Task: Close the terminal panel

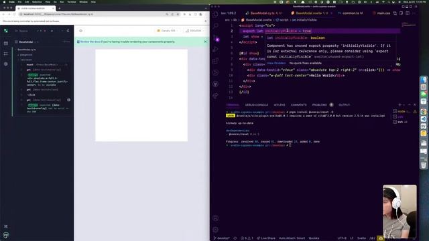Action: tap(415, 105)
